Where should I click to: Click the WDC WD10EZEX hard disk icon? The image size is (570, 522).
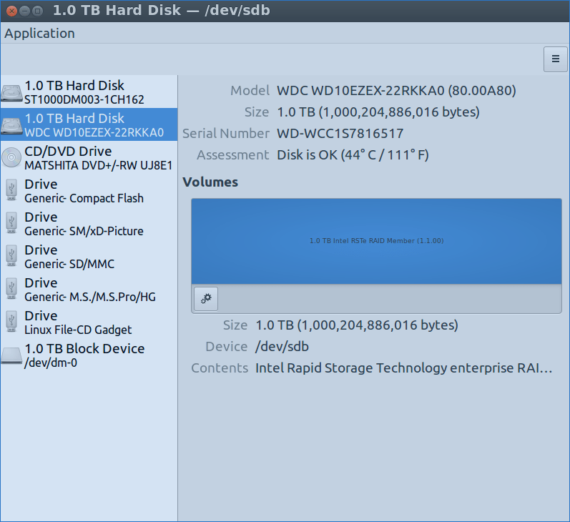(x=11, y=125)
